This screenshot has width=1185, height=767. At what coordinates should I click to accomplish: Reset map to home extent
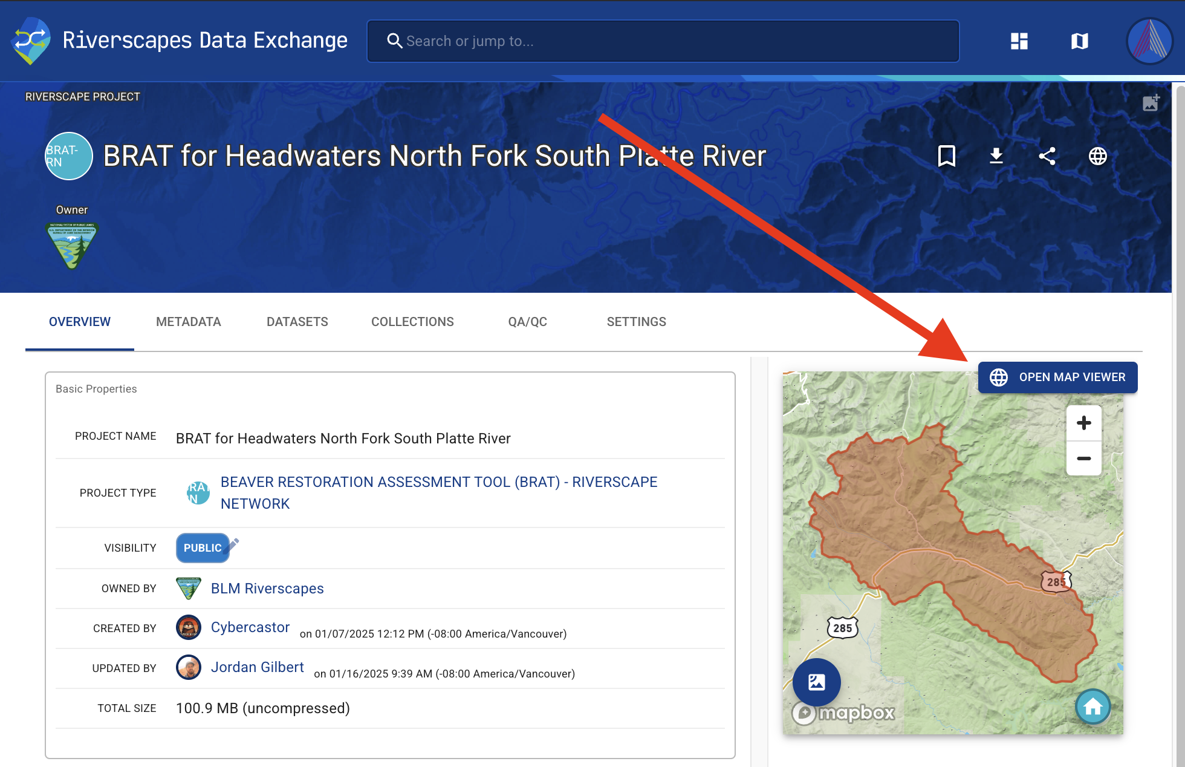coord(1093,707)
